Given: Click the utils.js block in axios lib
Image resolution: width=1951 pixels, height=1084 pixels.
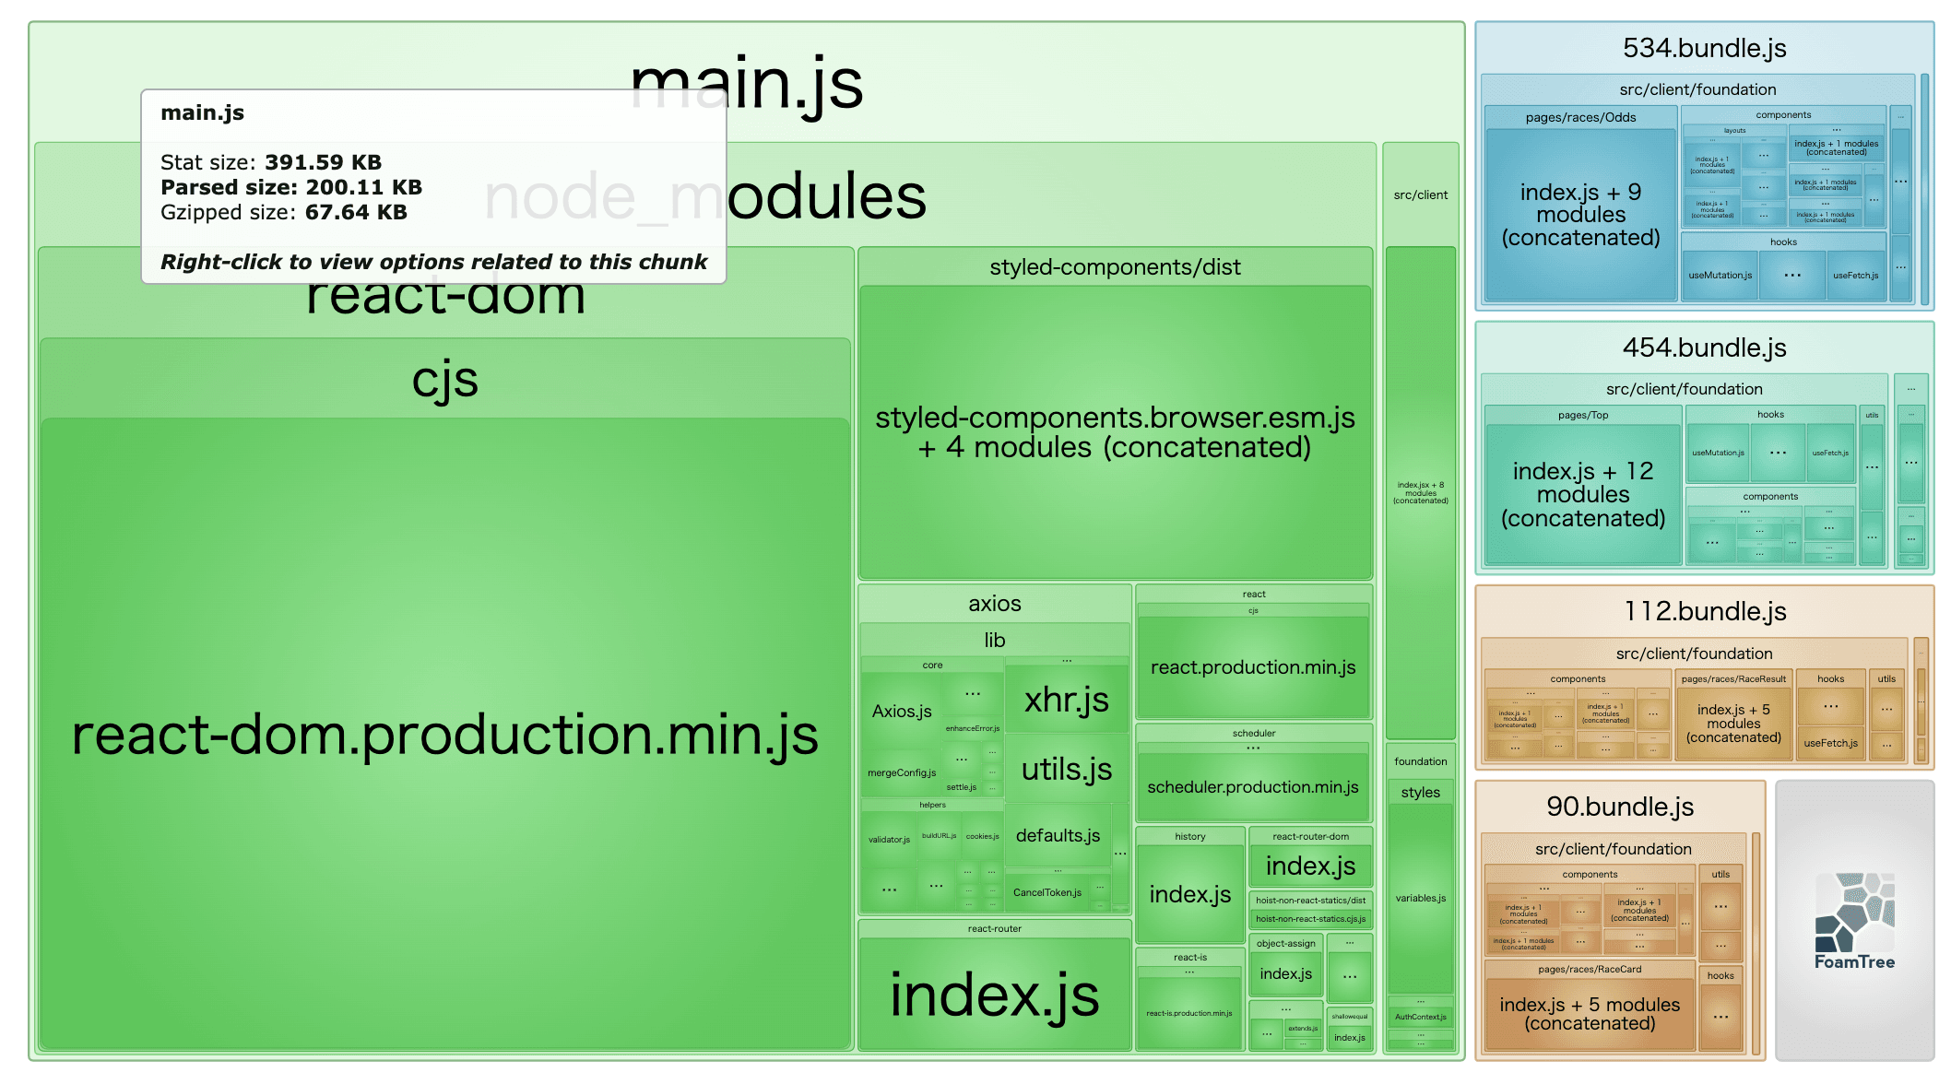Looking at the screenshot, I should click(x=1066, y=769).
